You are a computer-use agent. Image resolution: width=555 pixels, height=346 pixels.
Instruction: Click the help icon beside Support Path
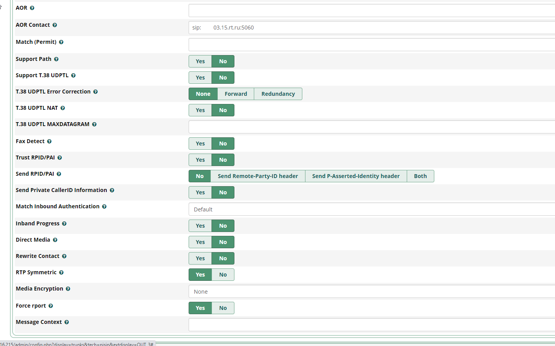[x=56, y=59]
